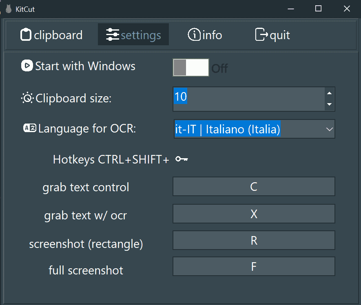Click the key icon beside Hotkeys

(x=182, y=159)
